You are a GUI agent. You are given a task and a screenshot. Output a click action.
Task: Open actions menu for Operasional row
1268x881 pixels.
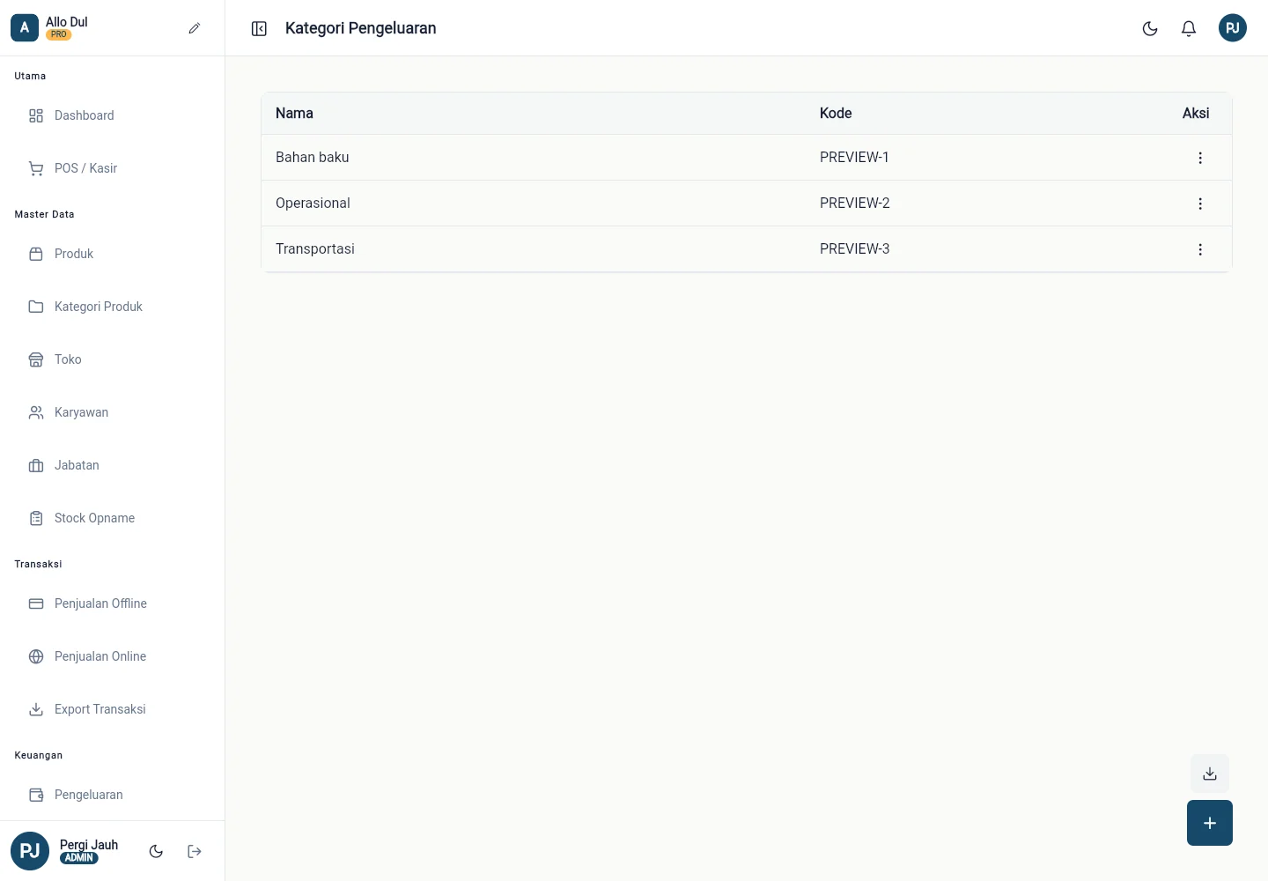1200,204
